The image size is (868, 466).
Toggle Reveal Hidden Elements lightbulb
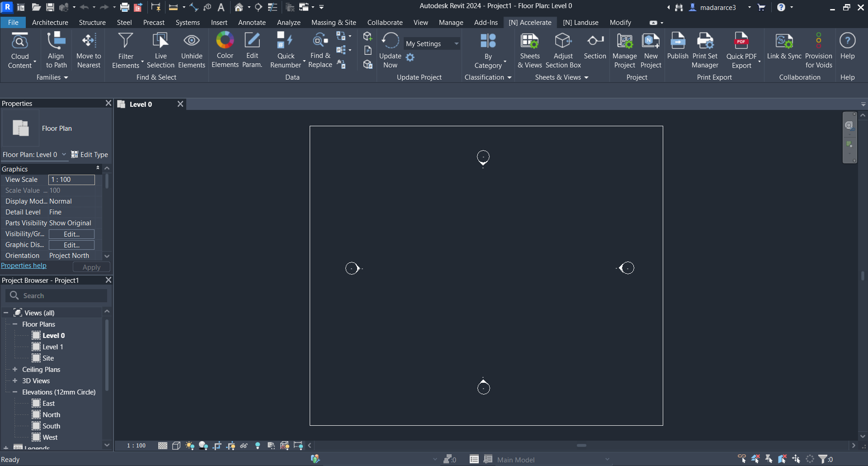point(258,446)
